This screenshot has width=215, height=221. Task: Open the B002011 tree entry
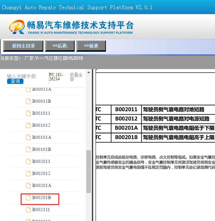[x=41, y=161]
